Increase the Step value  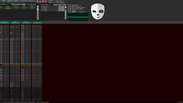click(x=71, y=10)
